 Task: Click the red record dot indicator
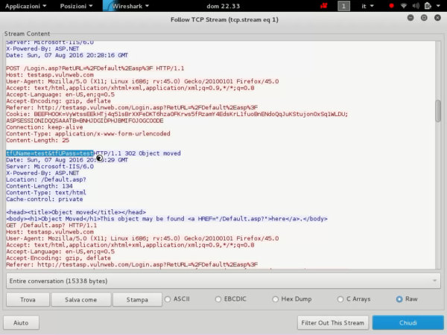(391, 6)
